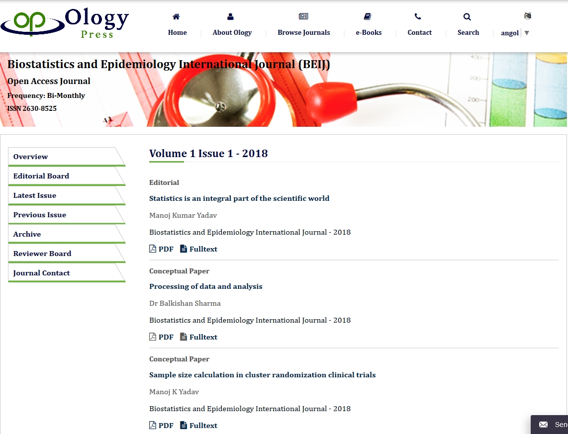
Task: Click 'Frequency: Bi-Monthly' text
Action: click(x=46, y=95)
